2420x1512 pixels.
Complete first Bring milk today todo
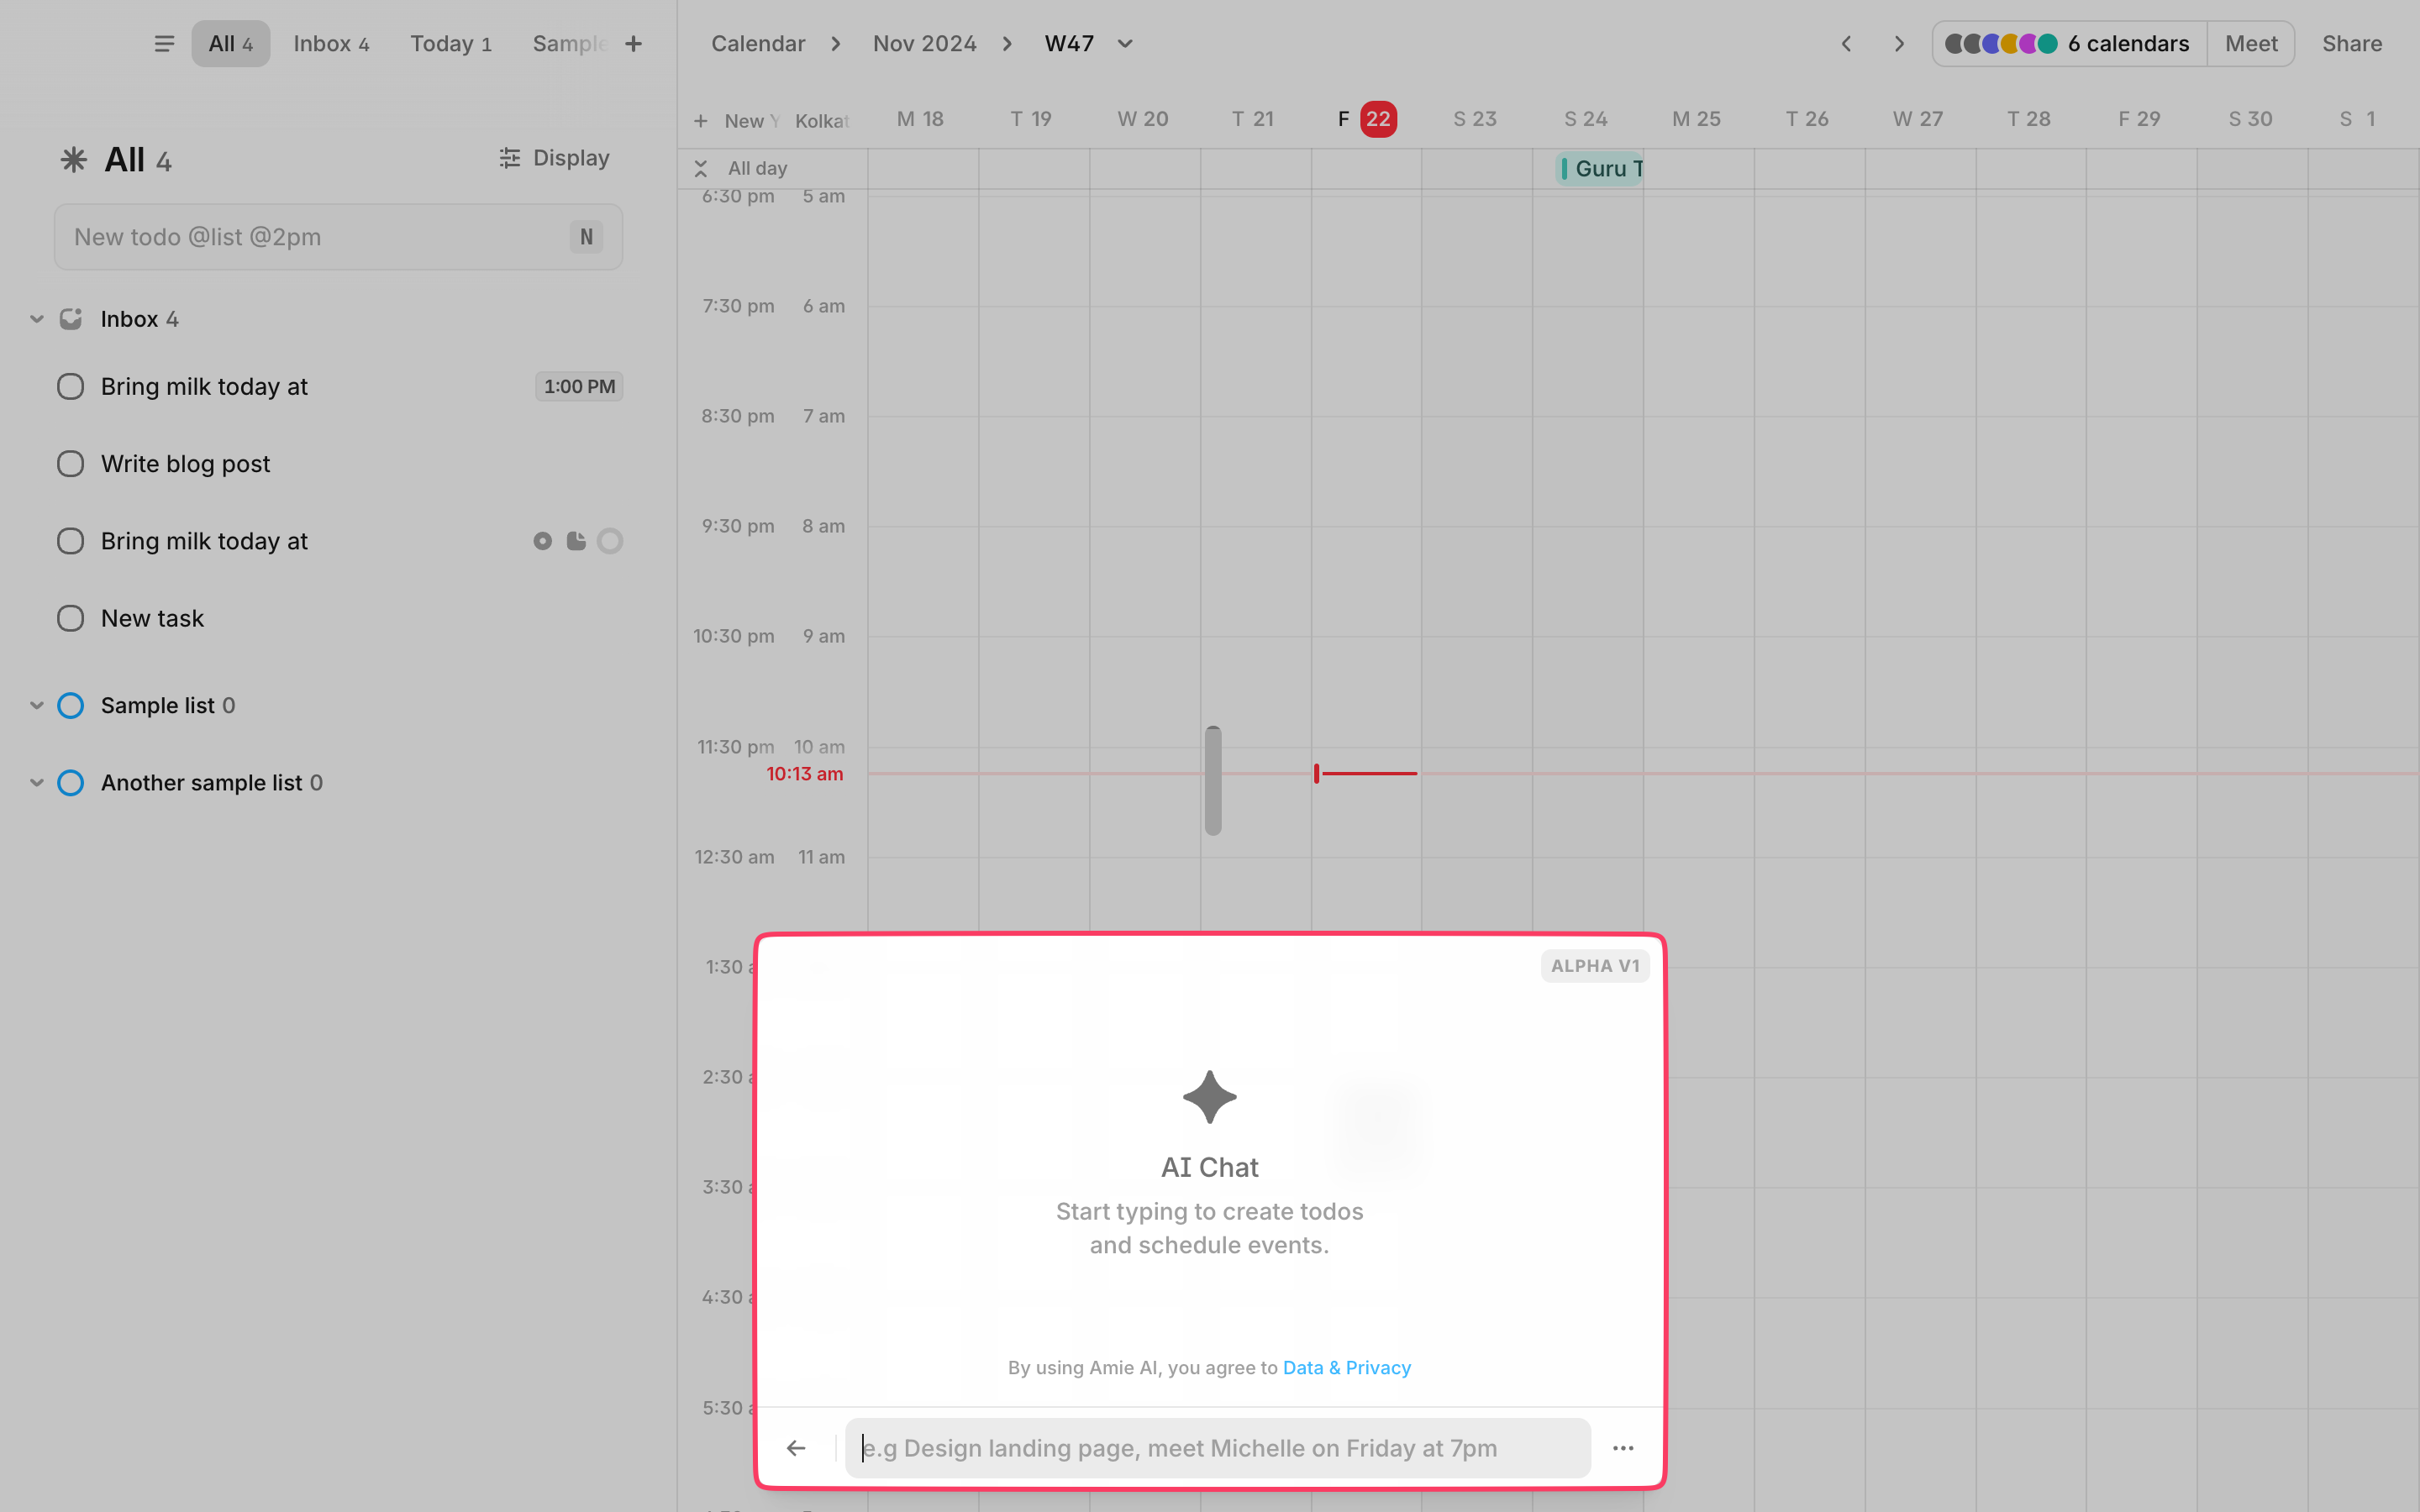pyautogui.click(x=70, y=387)
